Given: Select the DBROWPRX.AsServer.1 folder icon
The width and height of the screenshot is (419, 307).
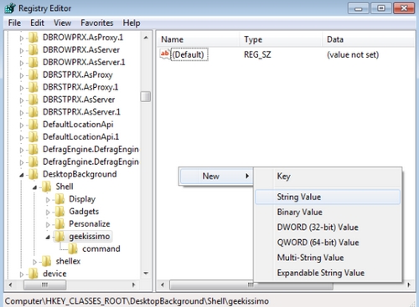Looking at the screenshot, I should [34, 62].
